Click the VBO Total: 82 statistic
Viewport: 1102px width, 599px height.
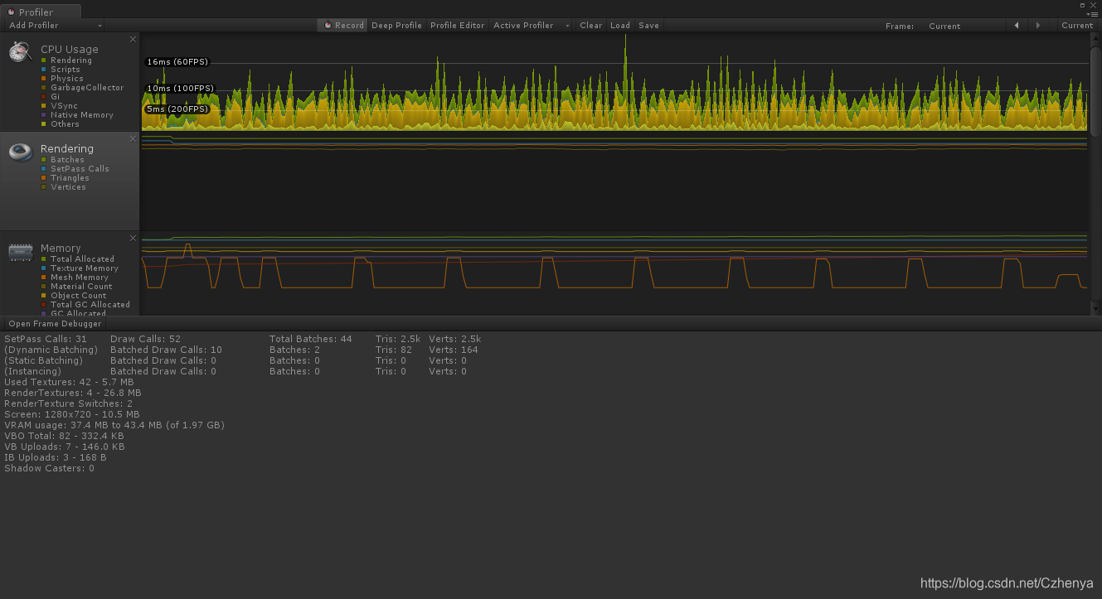pos(64,436)
